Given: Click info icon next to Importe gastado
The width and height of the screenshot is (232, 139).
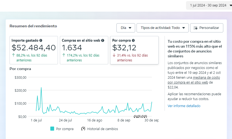Looking at the screenshot, I should pyautogui.click(x=41, y=41).
